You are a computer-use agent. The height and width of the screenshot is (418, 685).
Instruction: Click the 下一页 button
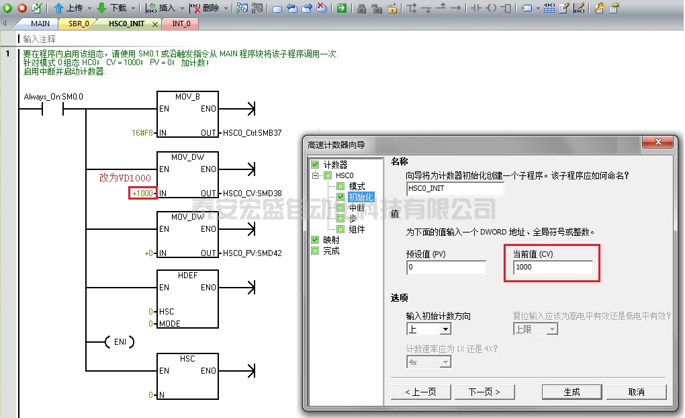[483, 392]
